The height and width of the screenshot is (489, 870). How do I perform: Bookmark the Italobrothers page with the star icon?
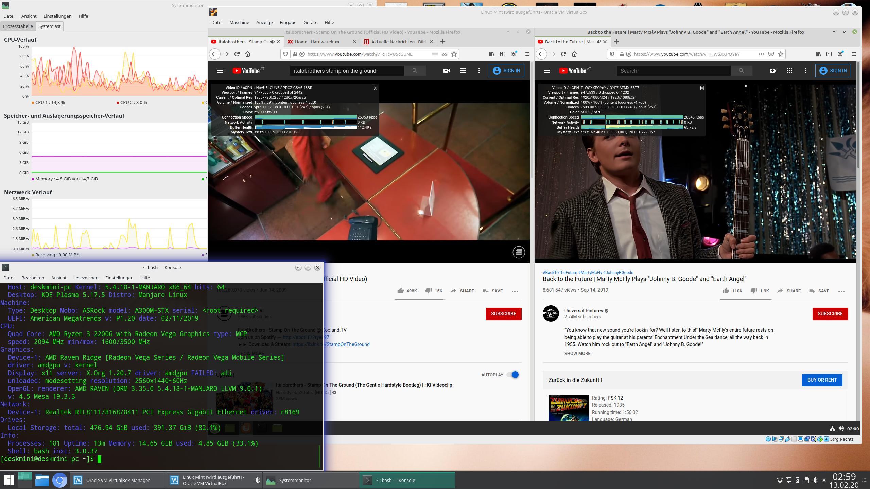[454, 54]
